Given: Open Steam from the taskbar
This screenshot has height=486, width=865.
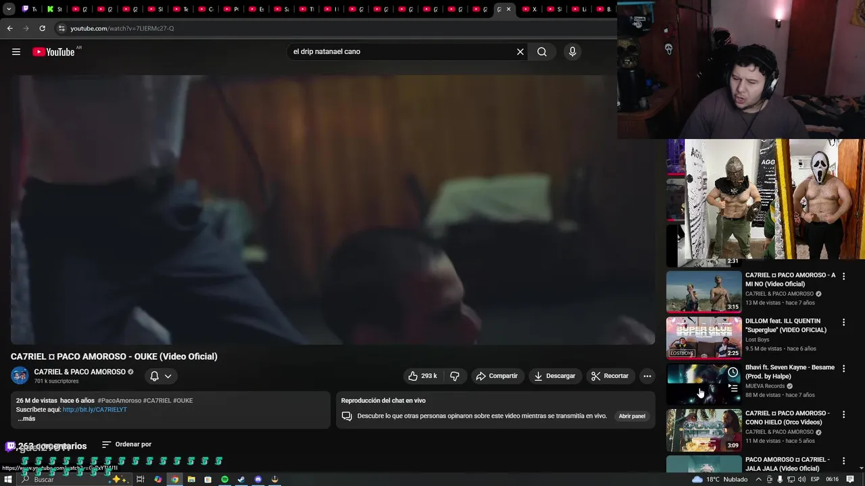Looking at the screenshot, I should pos(241,479).
